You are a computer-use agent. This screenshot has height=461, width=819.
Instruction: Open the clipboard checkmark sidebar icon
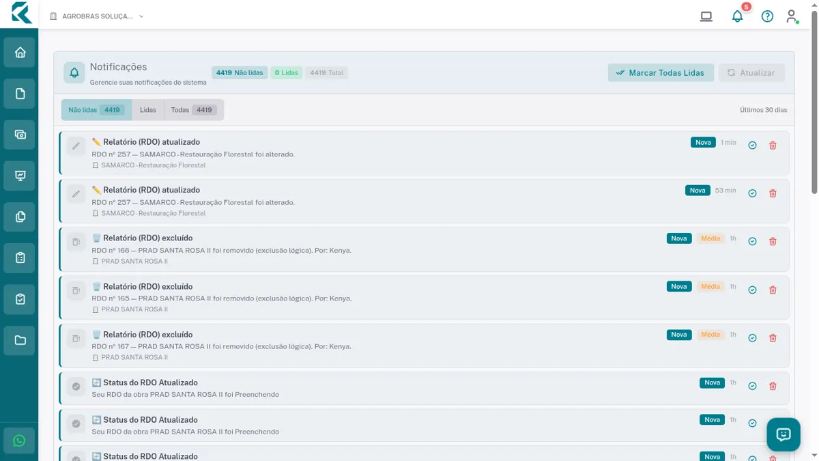[20, 299]
